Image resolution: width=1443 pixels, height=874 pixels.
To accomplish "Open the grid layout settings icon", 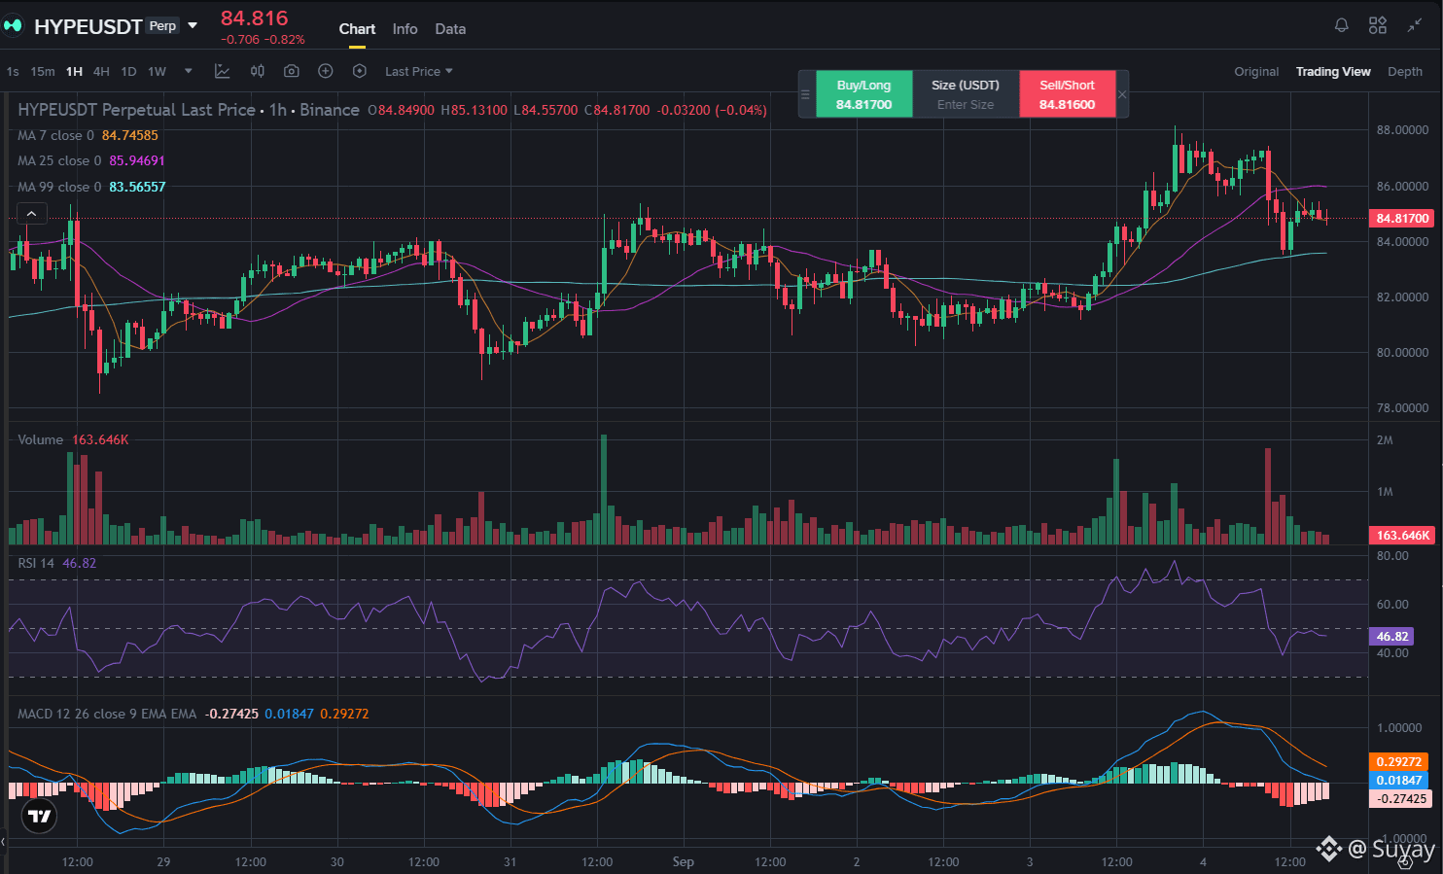I will pos(1378,25).
